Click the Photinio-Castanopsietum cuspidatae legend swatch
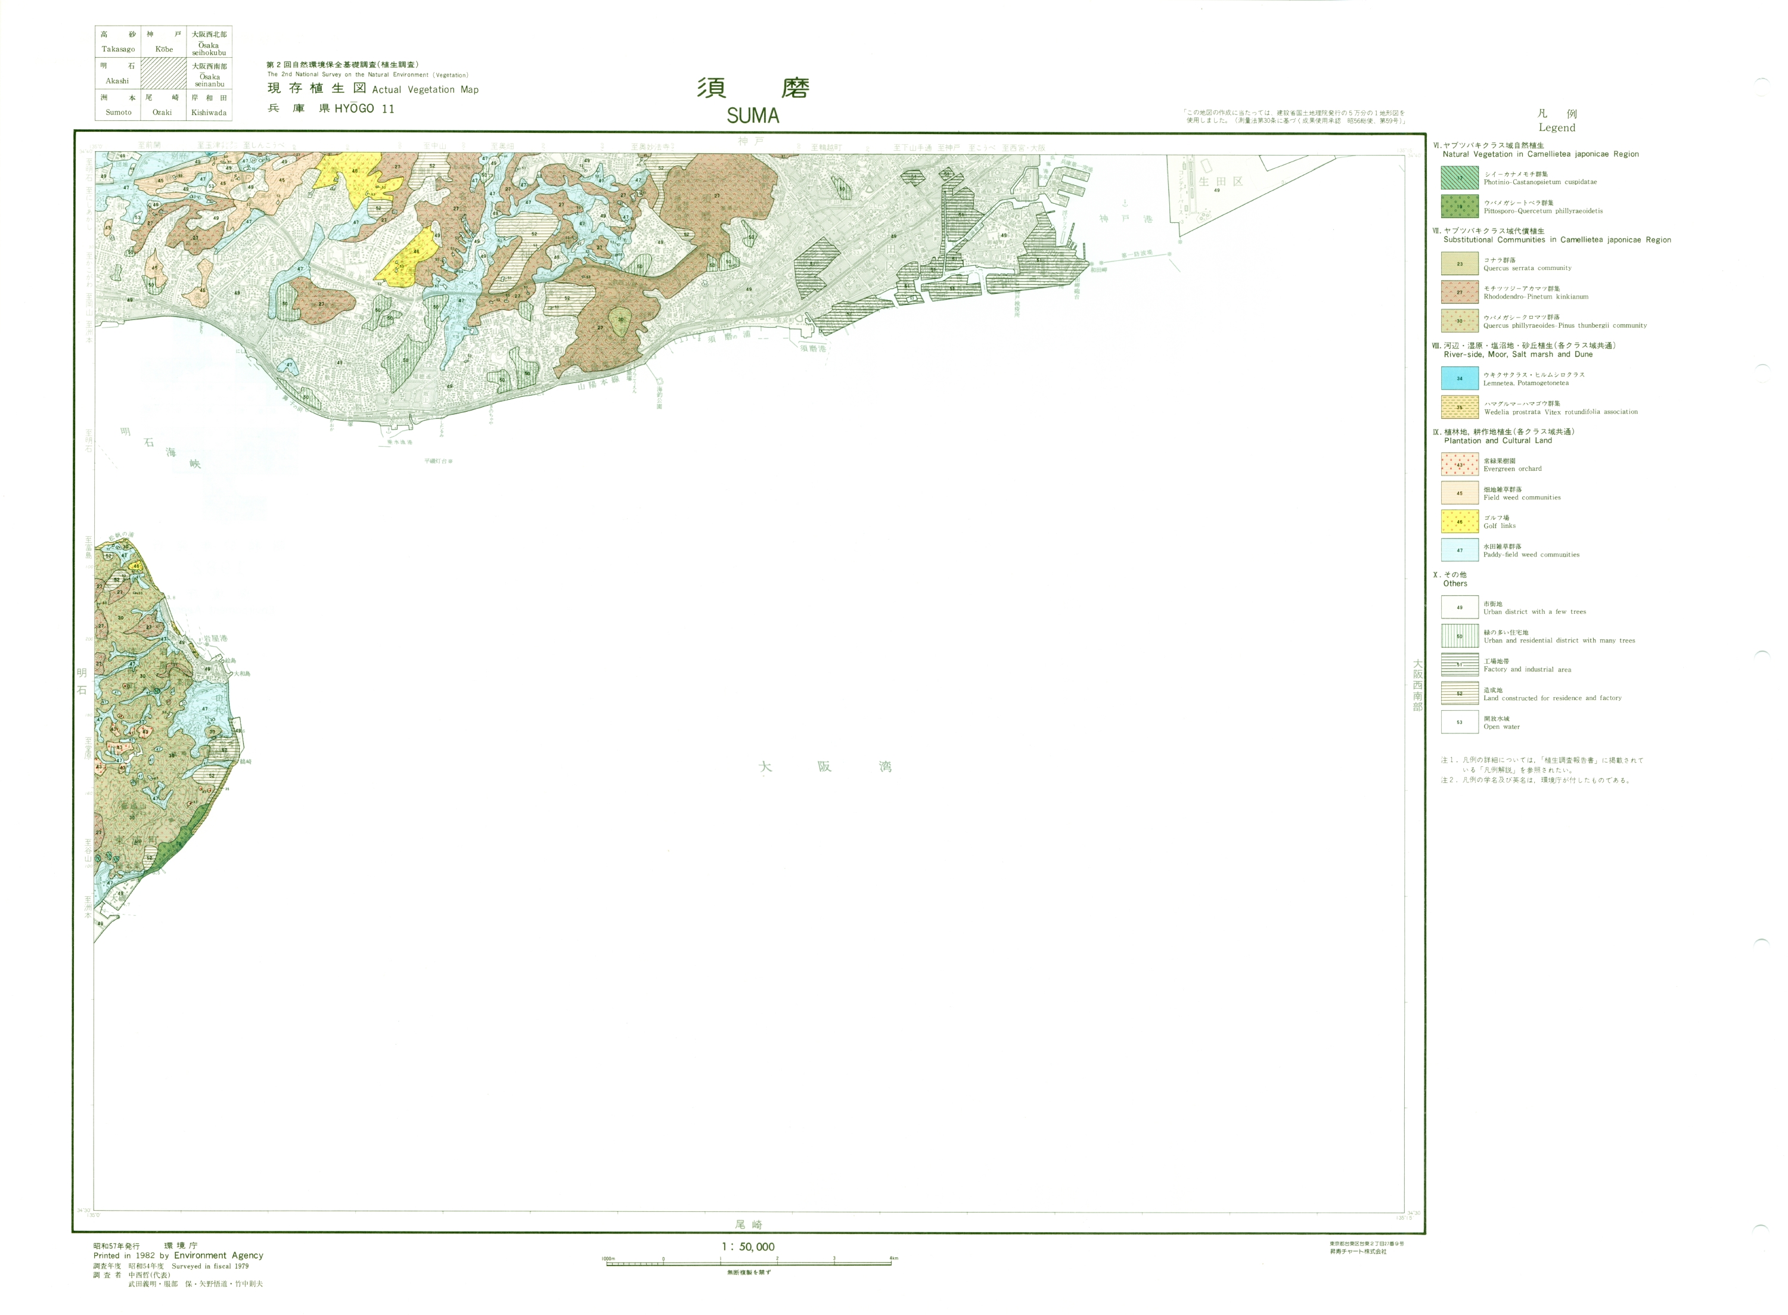Screen dimensions: 1788x1315 [1459, 178]
